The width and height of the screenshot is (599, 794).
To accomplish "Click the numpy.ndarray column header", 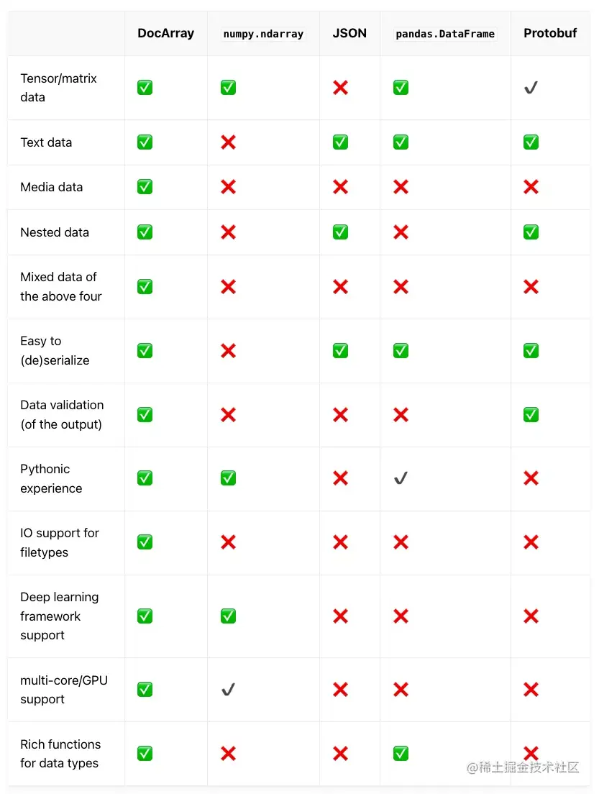I will (x=263, y=34).
